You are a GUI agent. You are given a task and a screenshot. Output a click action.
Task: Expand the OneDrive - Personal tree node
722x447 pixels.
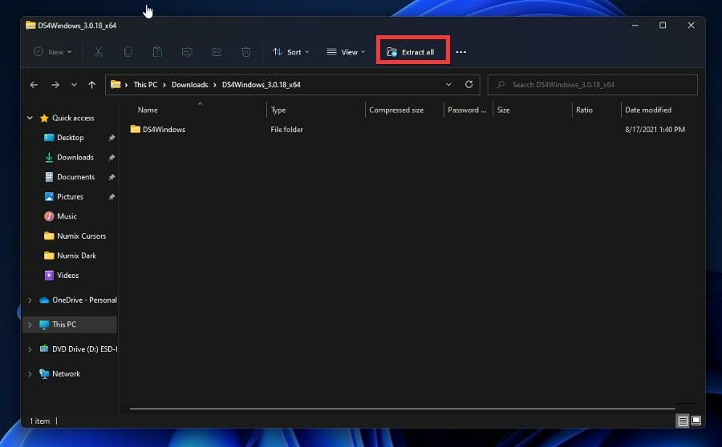pos(30,300)
